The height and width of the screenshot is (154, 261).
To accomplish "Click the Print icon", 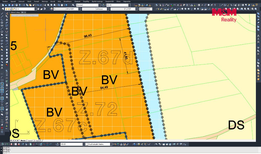I will coord(16,5).
